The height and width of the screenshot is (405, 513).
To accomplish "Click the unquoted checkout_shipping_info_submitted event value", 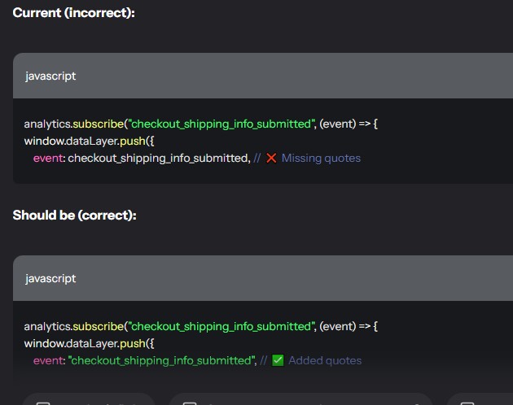I will click(x=158, y=158).
